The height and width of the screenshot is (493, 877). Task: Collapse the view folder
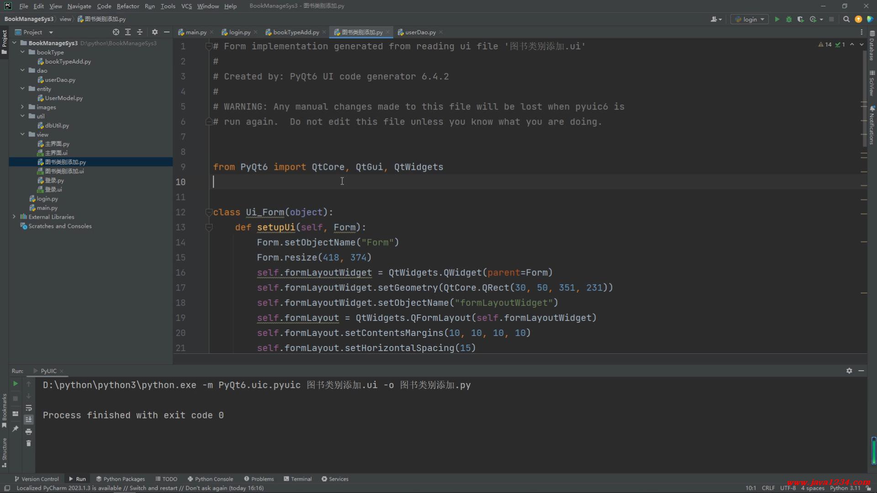click(22, 134)
